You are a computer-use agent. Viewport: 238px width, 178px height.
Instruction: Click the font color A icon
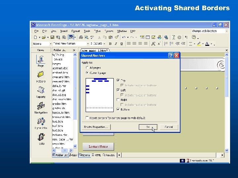(x=207, y=44)
